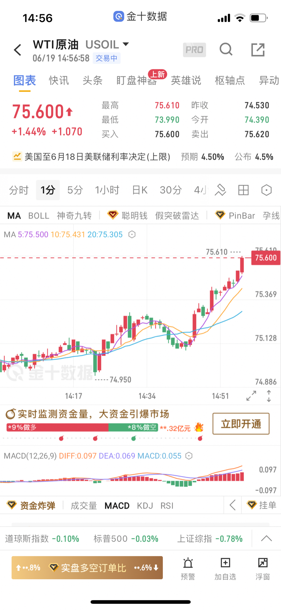Open the 枢轴点 tab
The height and width of the screenshot is (610, 281).
pyautogui.click(x=230, y=80)
